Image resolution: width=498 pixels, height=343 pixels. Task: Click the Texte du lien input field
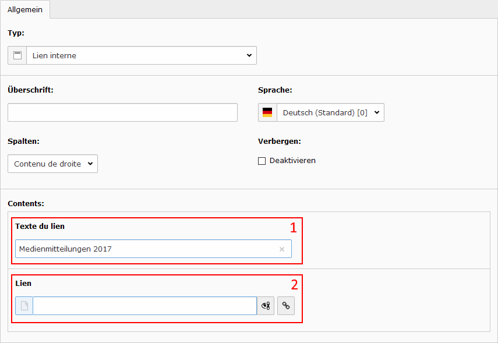pyautogui.click(x=153, y=249)
